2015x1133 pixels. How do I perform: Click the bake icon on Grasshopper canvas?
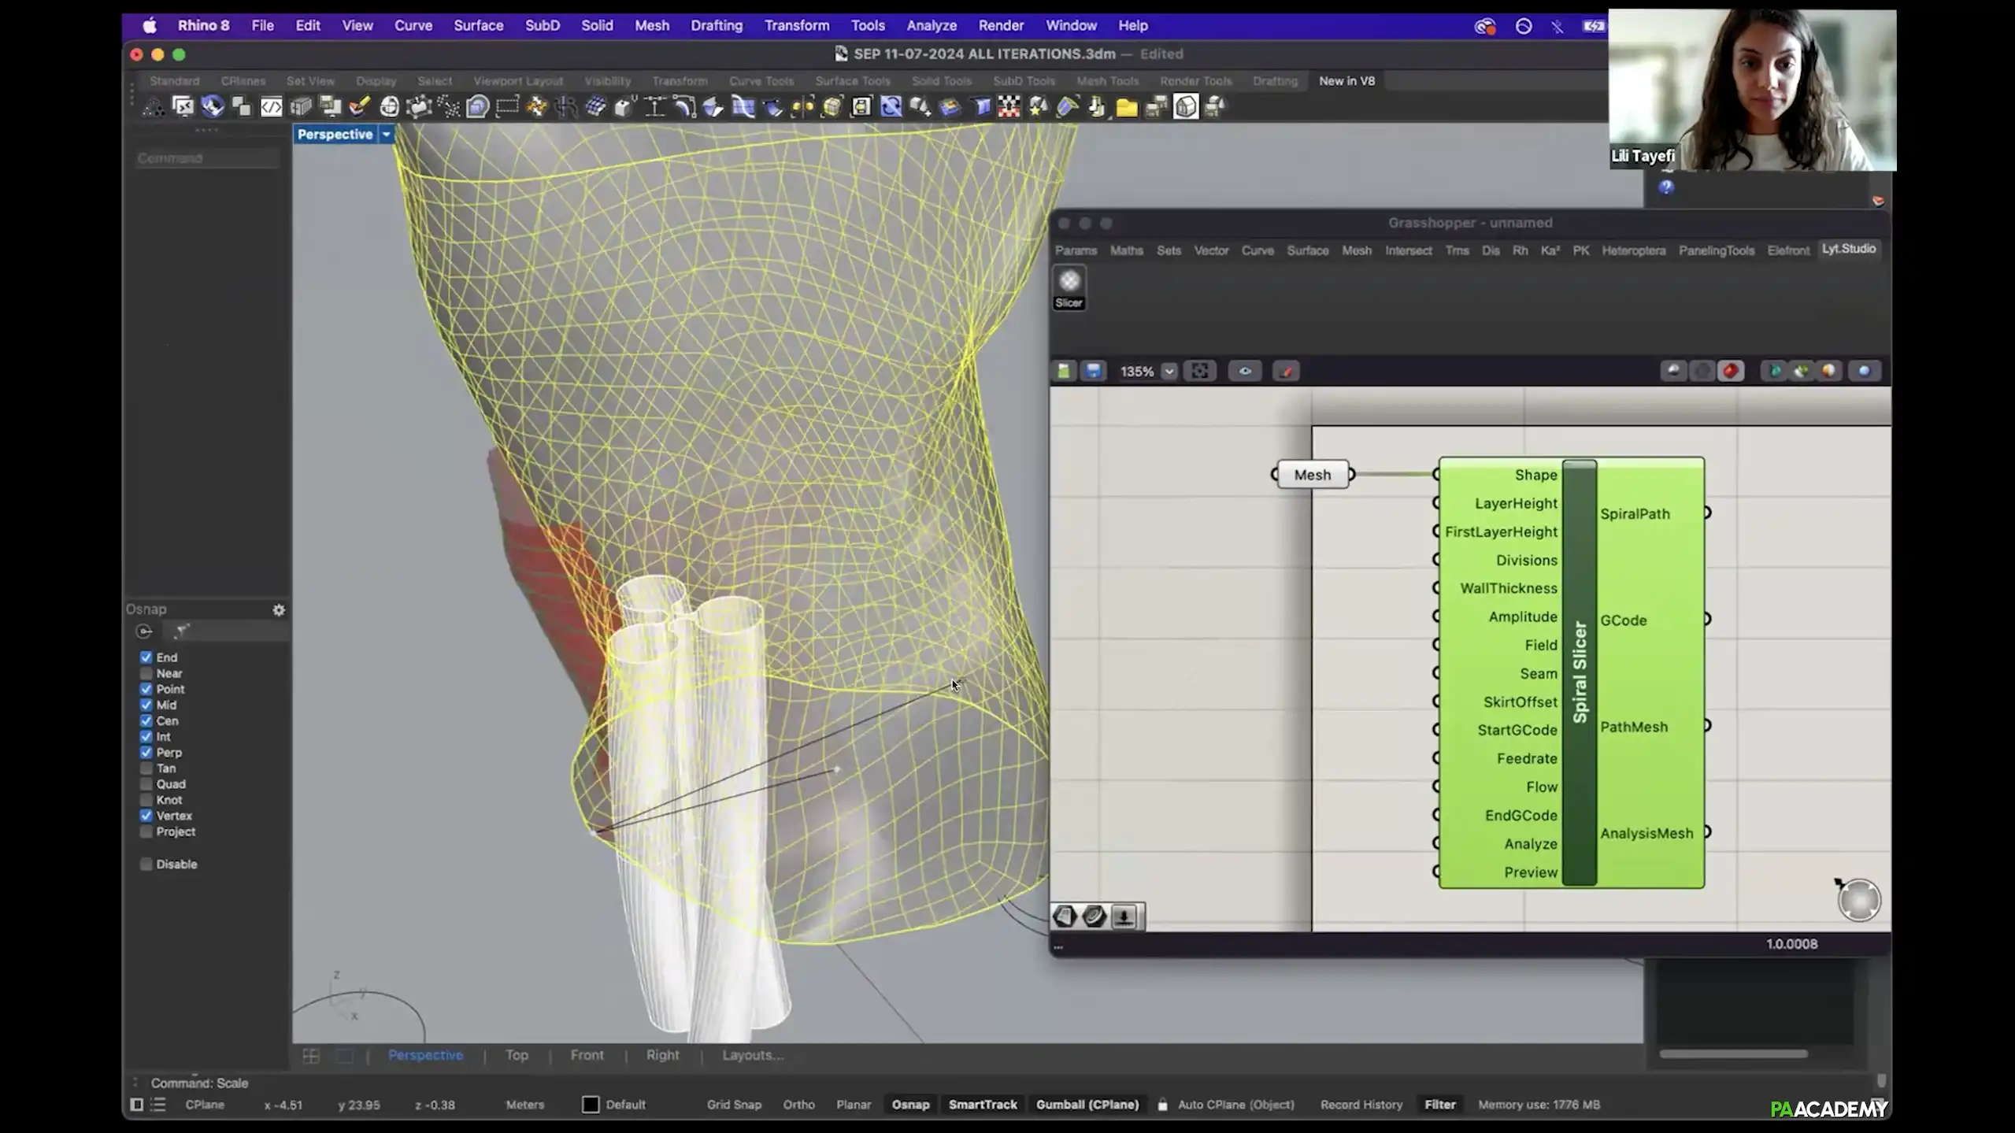[1124, 916]
